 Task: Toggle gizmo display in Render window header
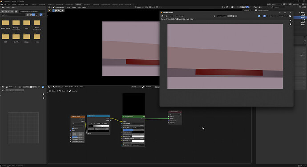coord(260,16)
